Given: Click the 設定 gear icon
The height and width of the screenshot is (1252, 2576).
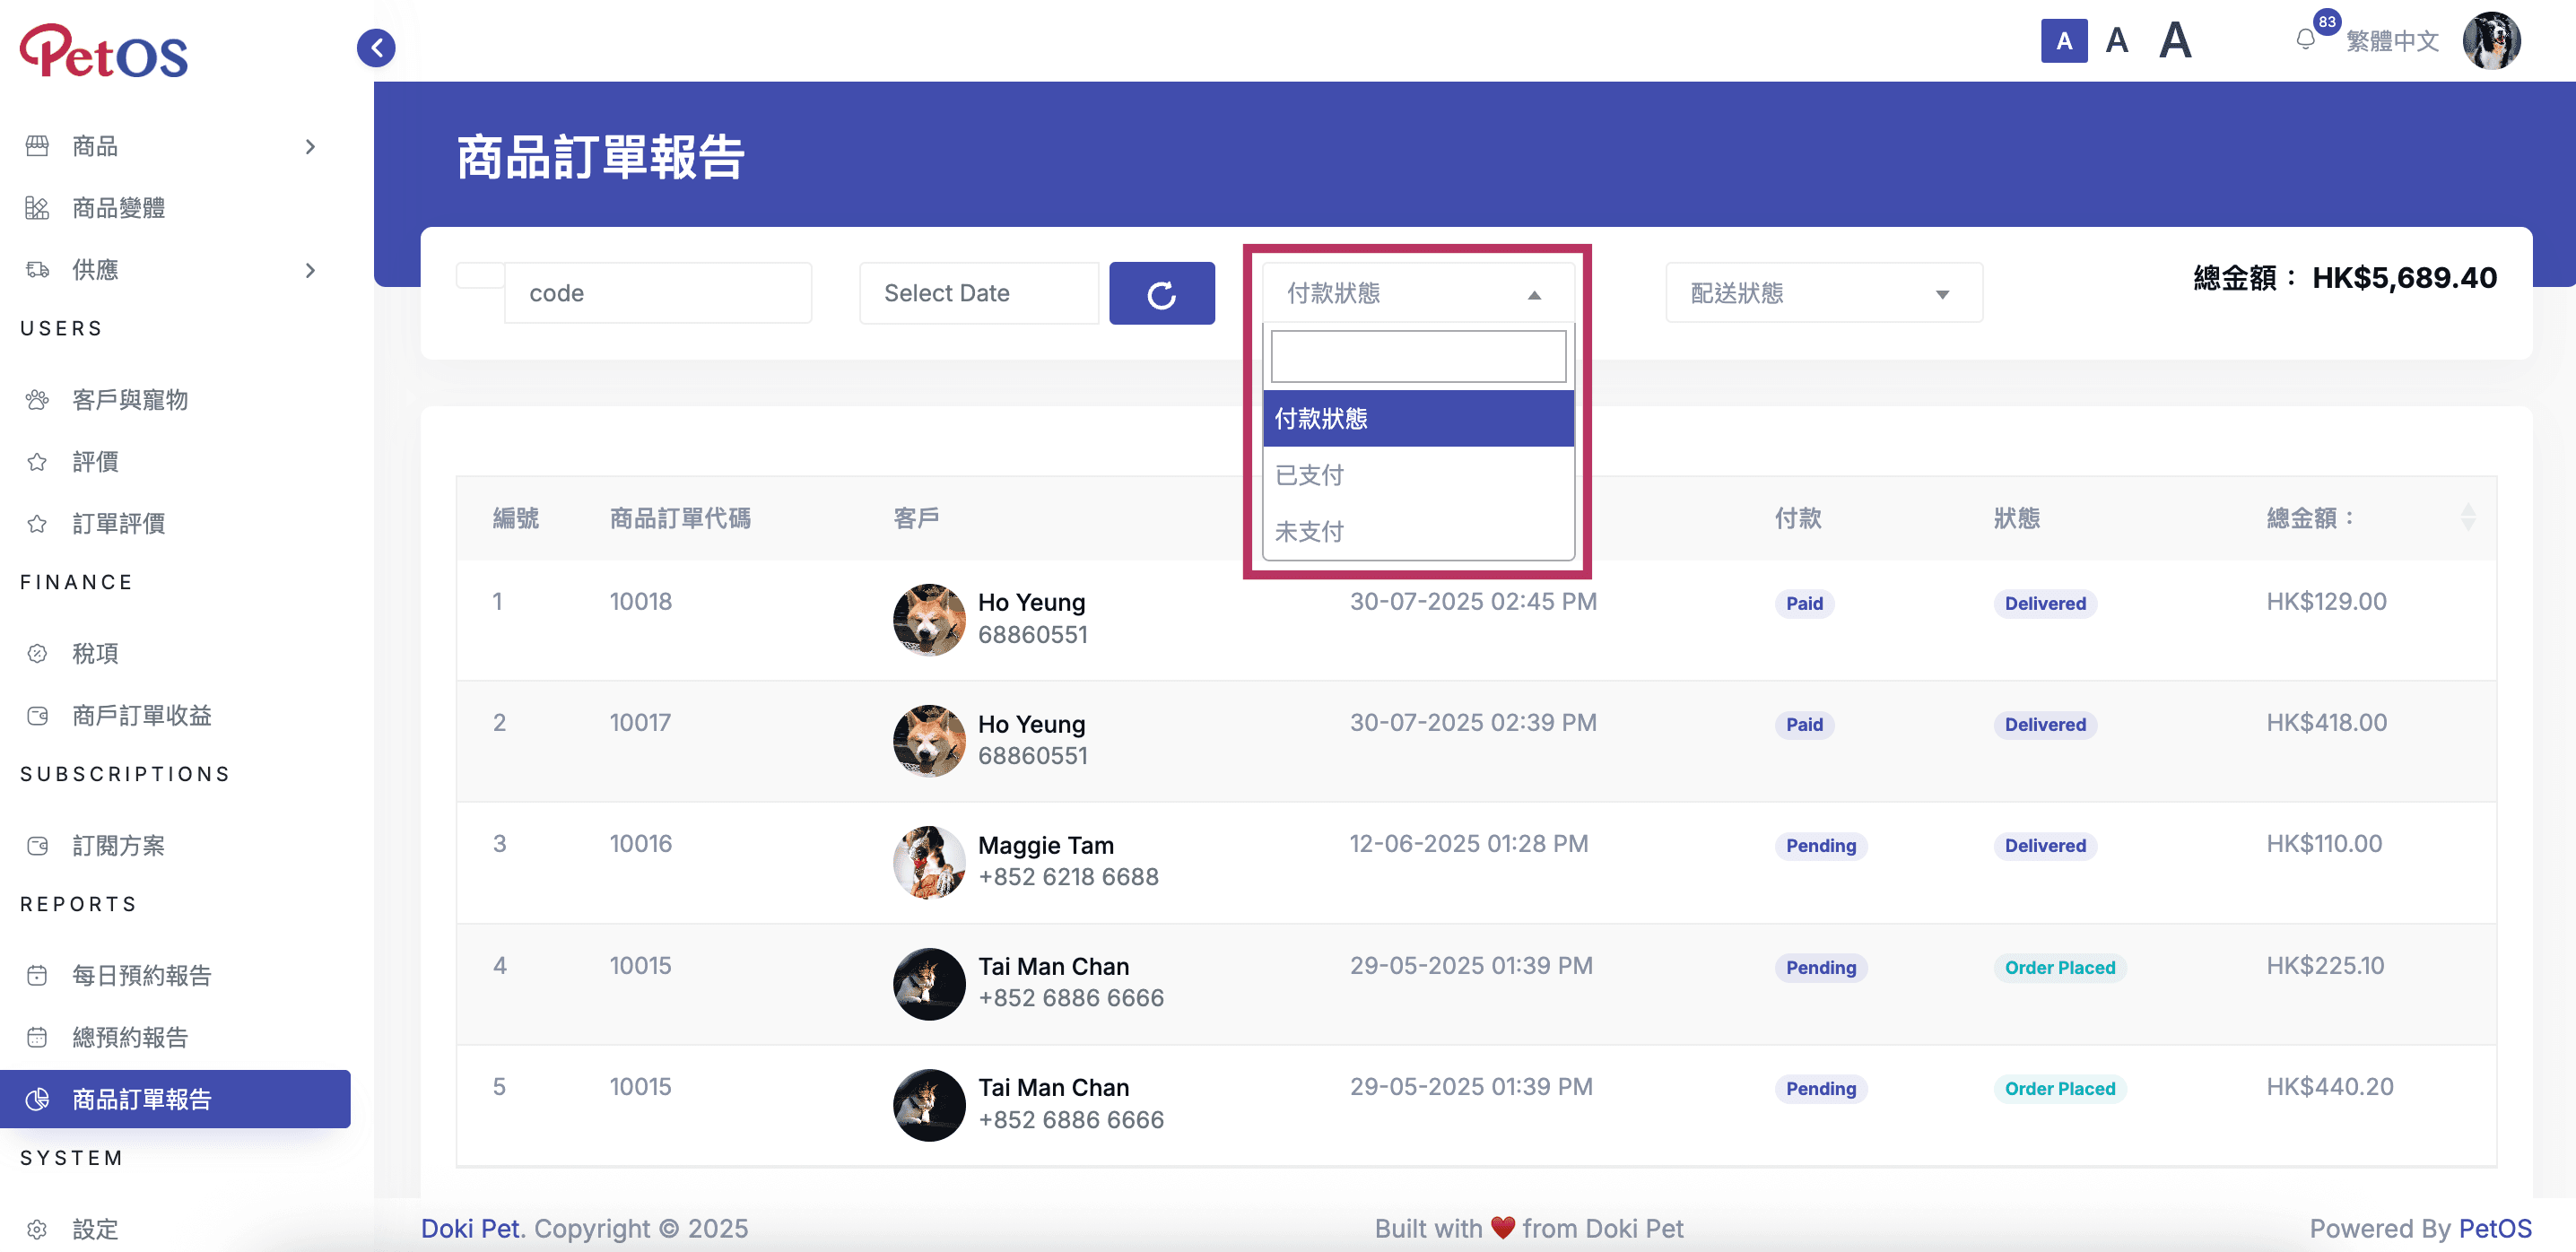Looking at the screenshot, I should pyautogui.click(x=37, y=1230).
